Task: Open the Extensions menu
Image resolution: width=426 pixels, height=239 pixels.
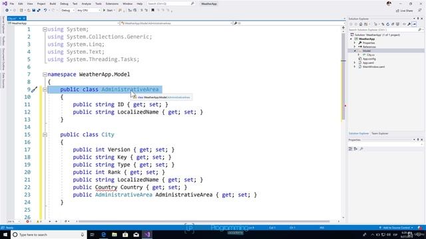Action: point(112,4)
